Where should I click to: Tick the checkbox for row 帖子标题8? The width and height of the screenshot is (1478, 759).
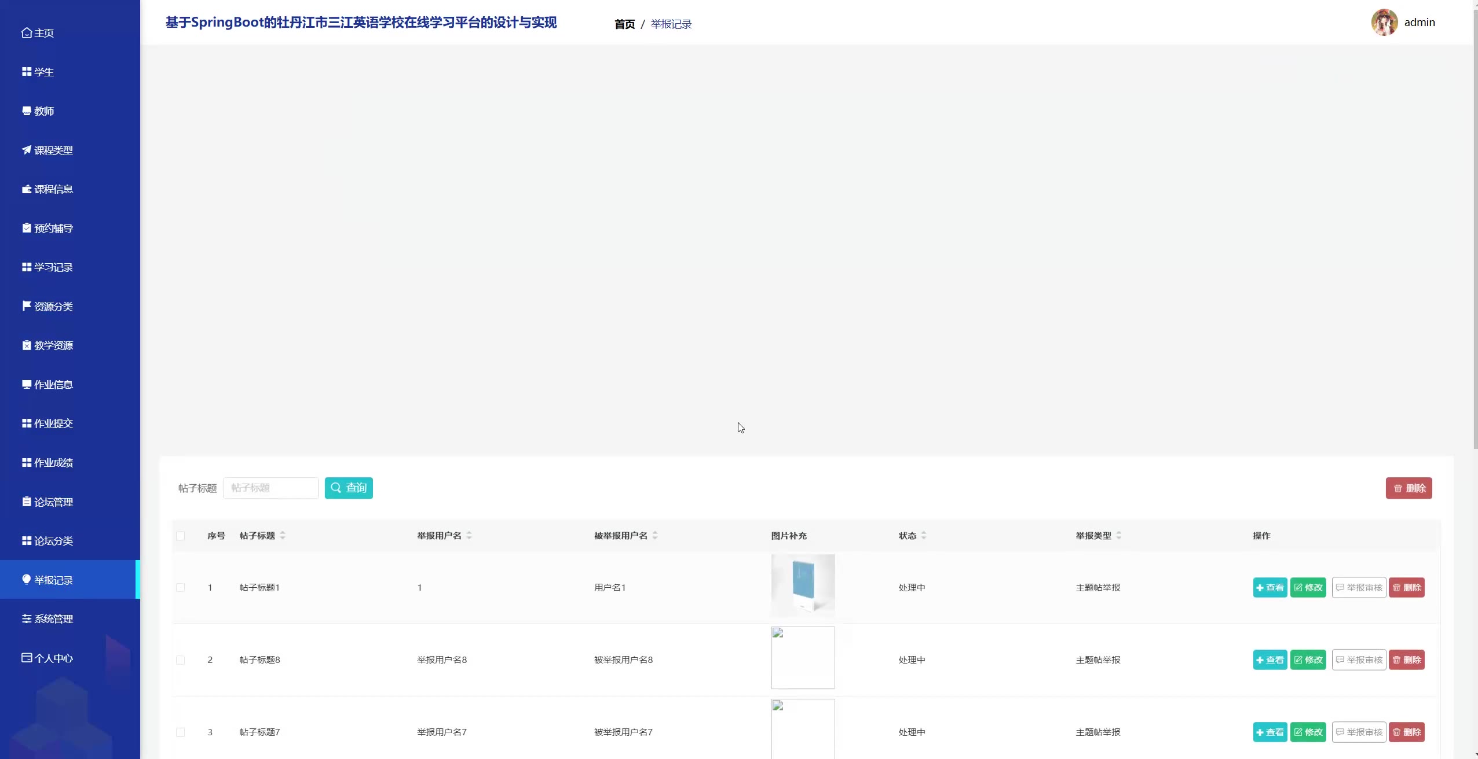point(181,659)
